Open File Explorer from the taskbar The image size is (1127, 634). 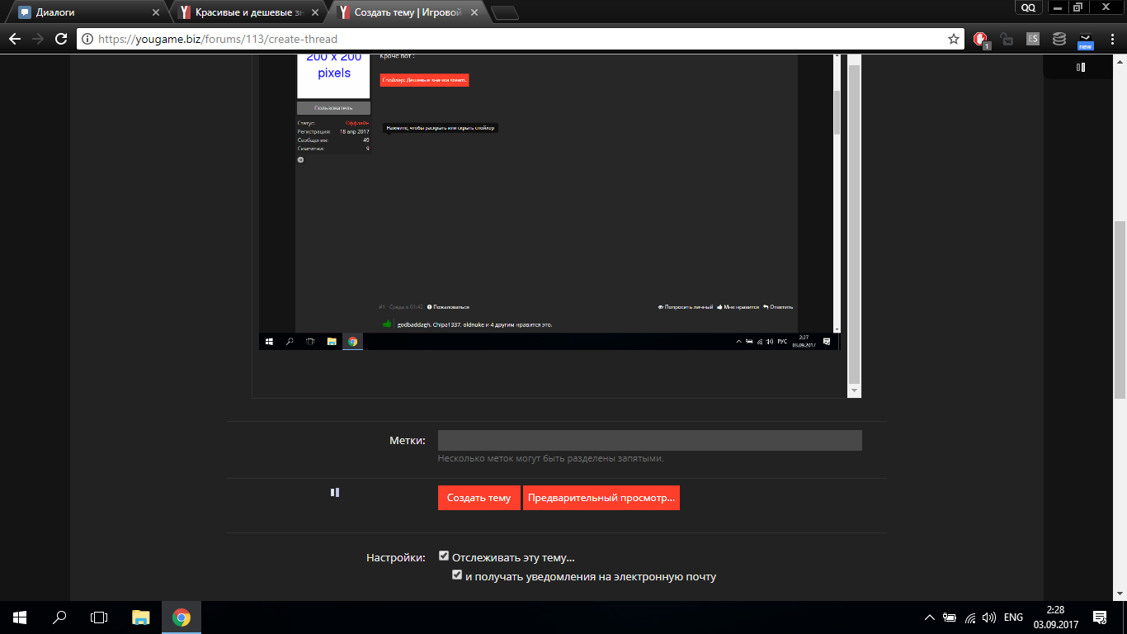pyautogui.click(x=141, y=617)
